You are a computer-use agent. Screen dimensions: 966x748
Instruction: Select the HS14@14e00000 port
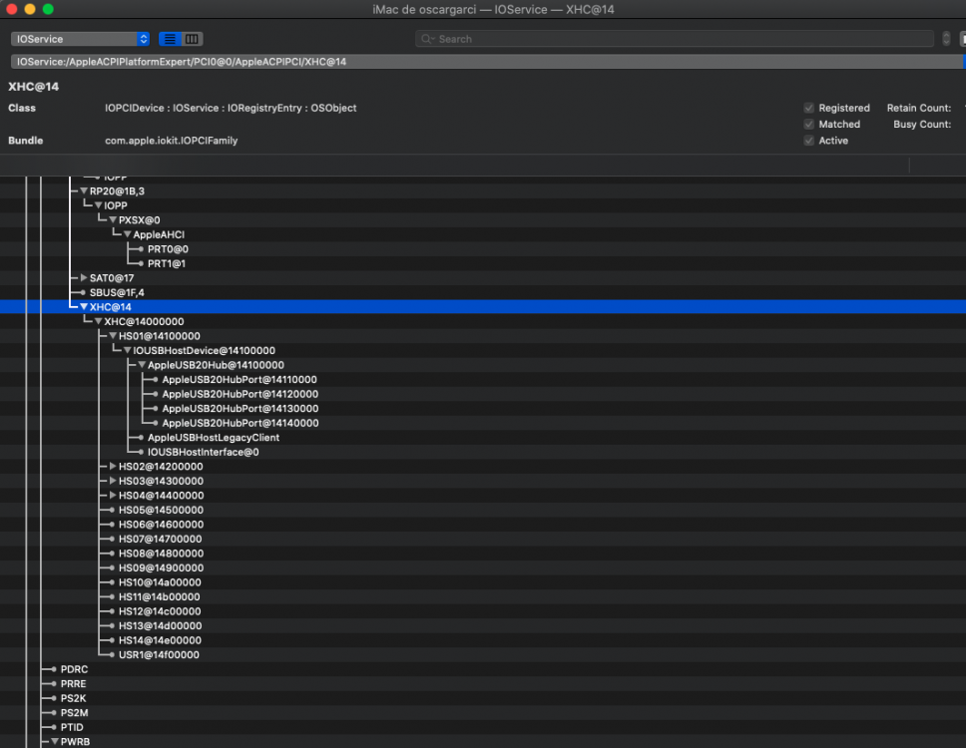tap(160, 640)
